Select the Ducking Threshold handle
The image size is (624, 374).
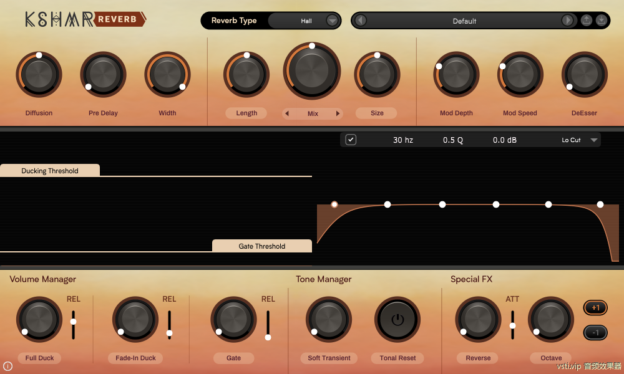50,171
